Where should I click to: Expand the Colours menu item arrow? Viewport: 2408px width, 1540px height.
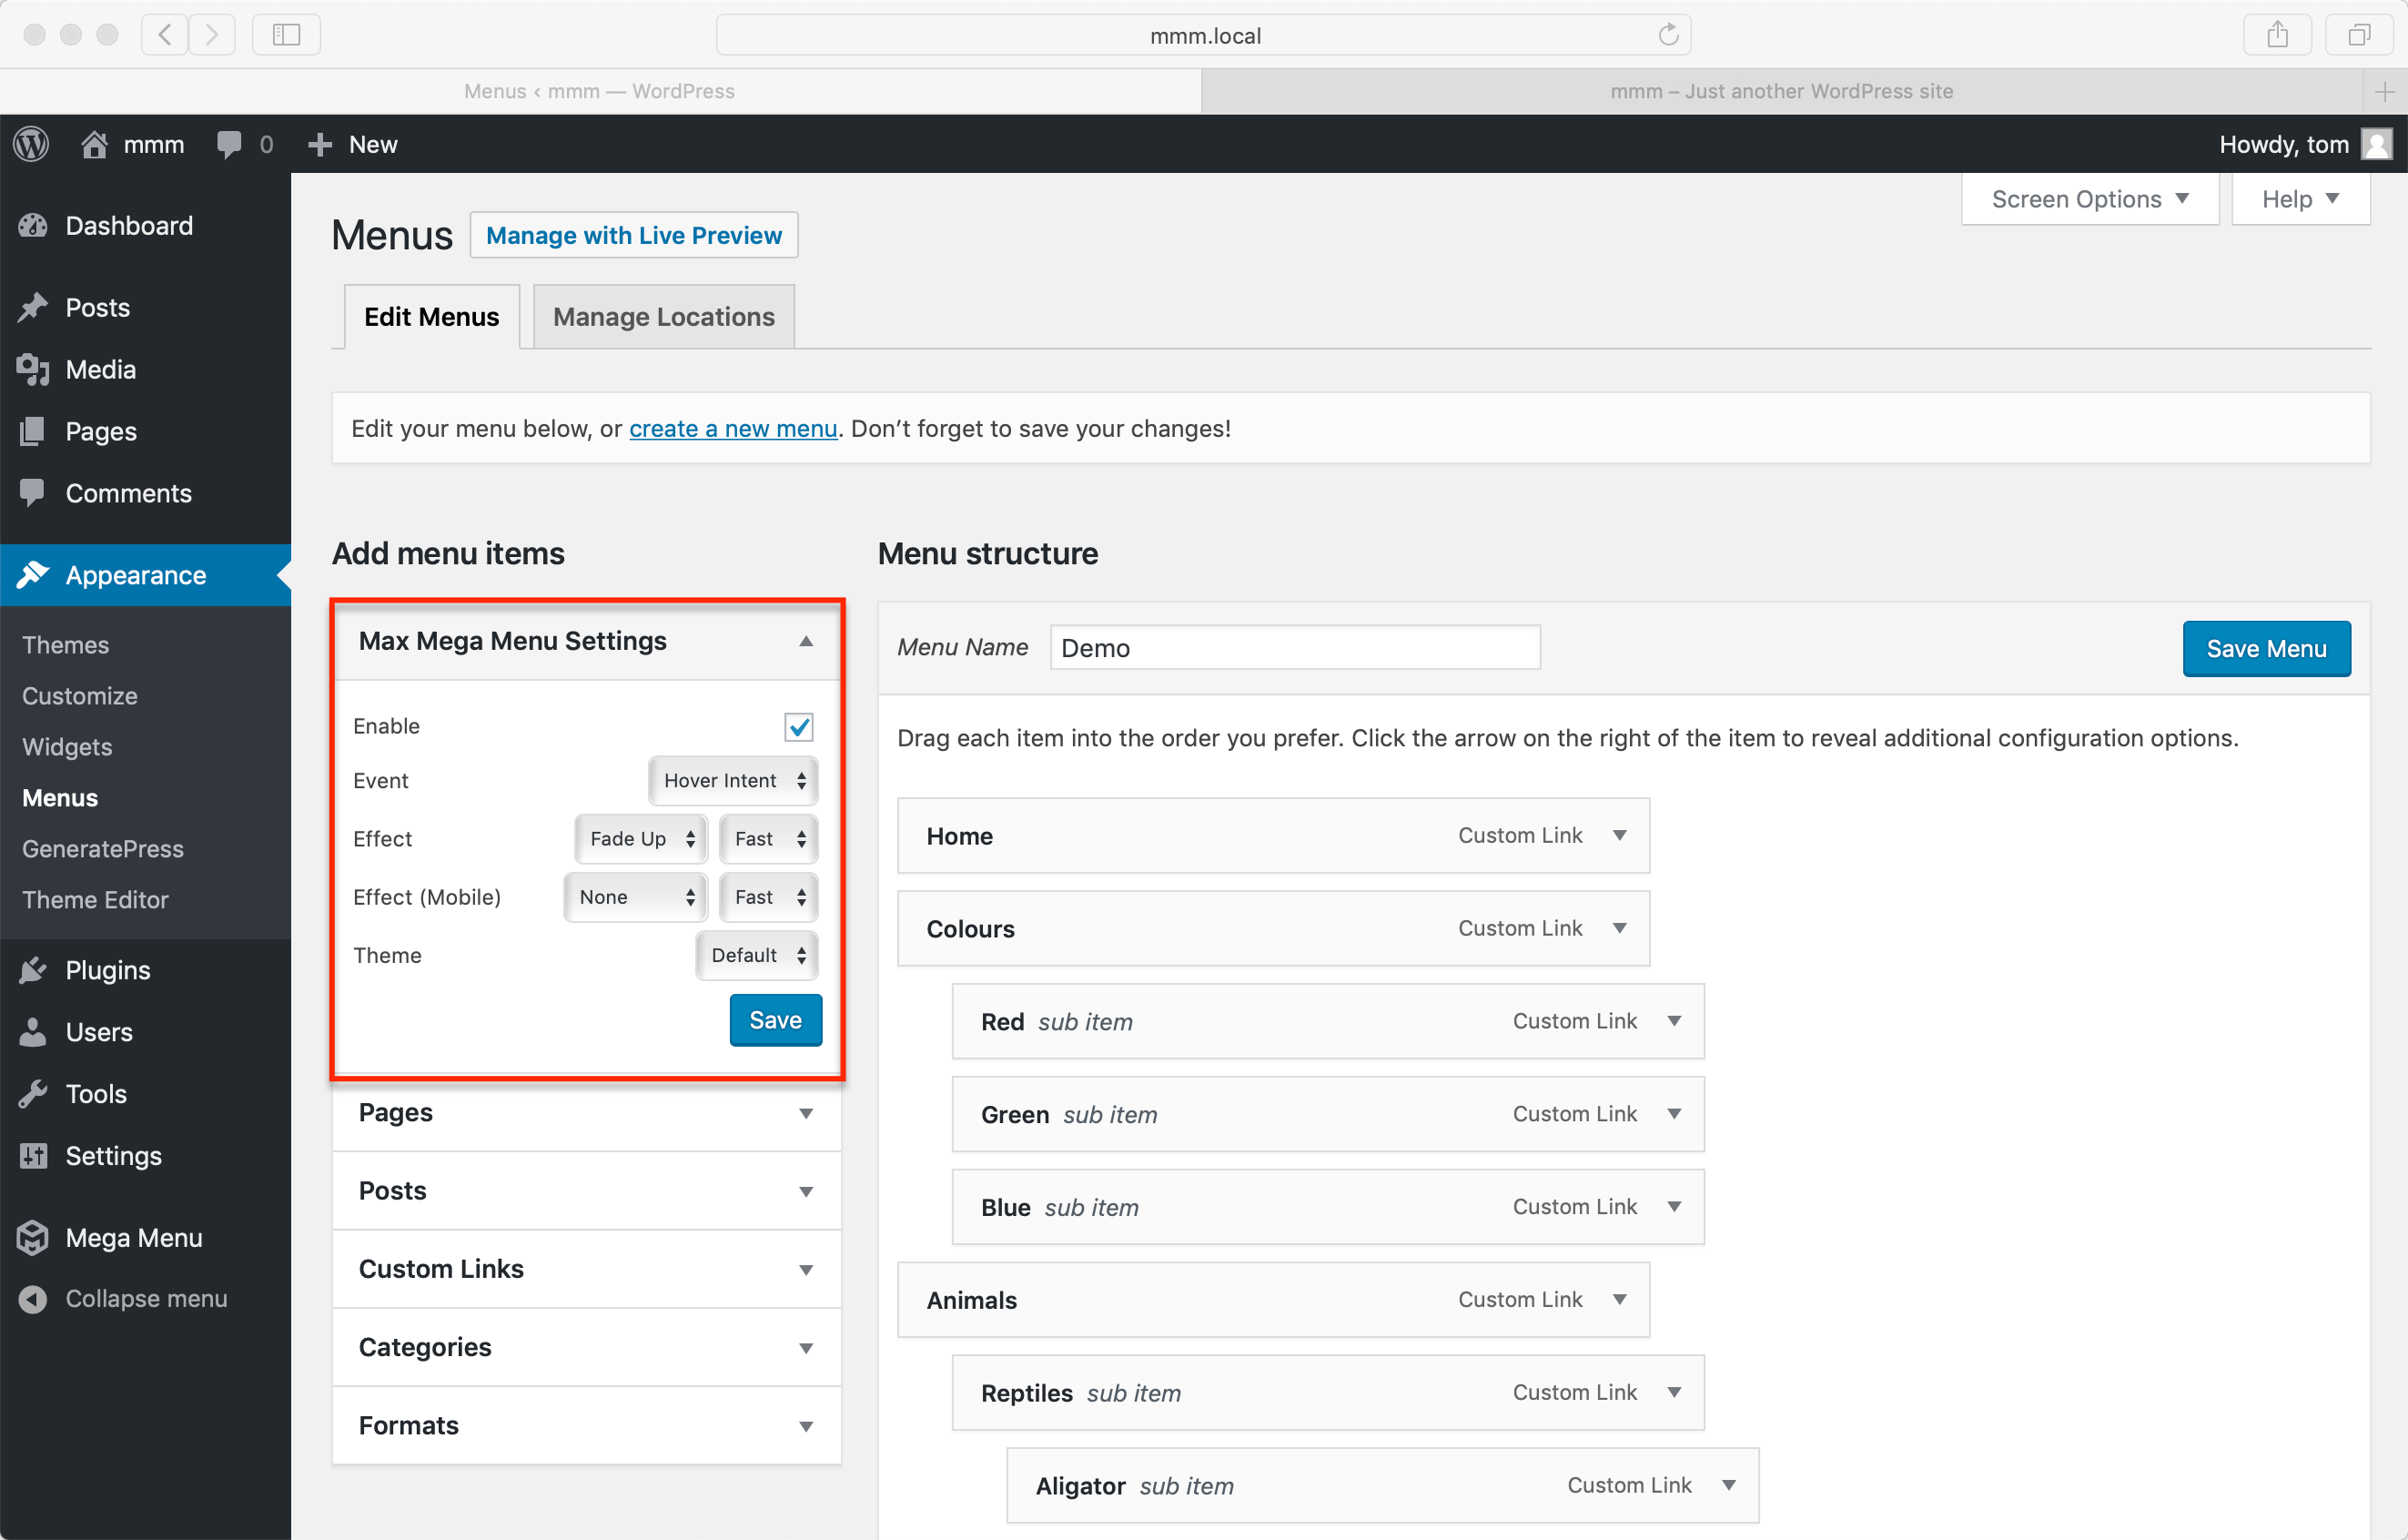pyautogui.click(x=1619, y=928)
